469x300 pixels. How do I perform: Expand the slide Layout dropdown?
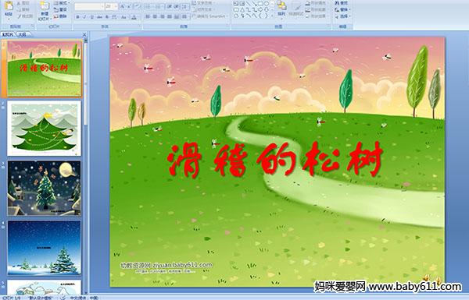click(61, 3)
